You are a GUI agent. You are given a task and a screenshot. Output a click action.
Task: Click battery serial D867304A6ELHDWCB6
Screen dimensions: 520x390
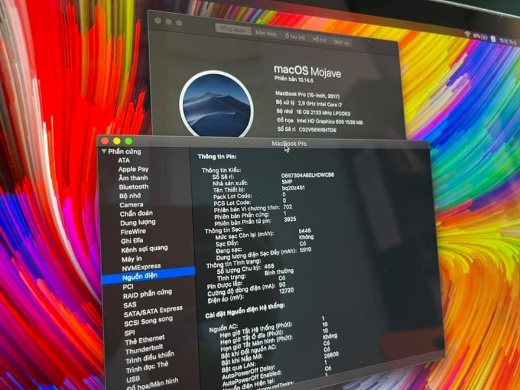point(307,175)
